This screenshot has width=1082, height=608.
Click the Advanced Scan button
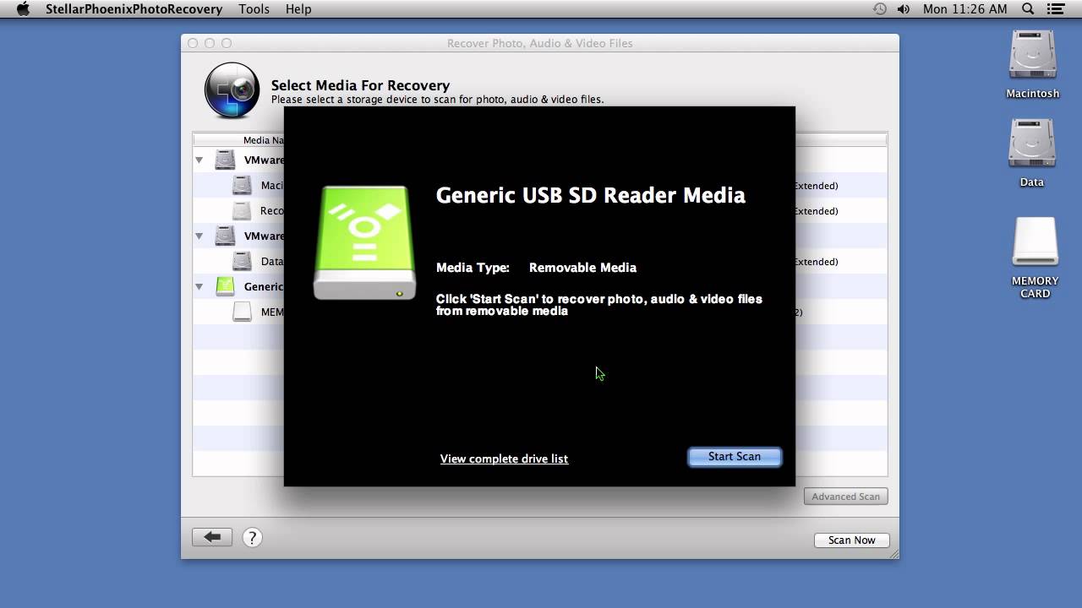coord(845,497)
